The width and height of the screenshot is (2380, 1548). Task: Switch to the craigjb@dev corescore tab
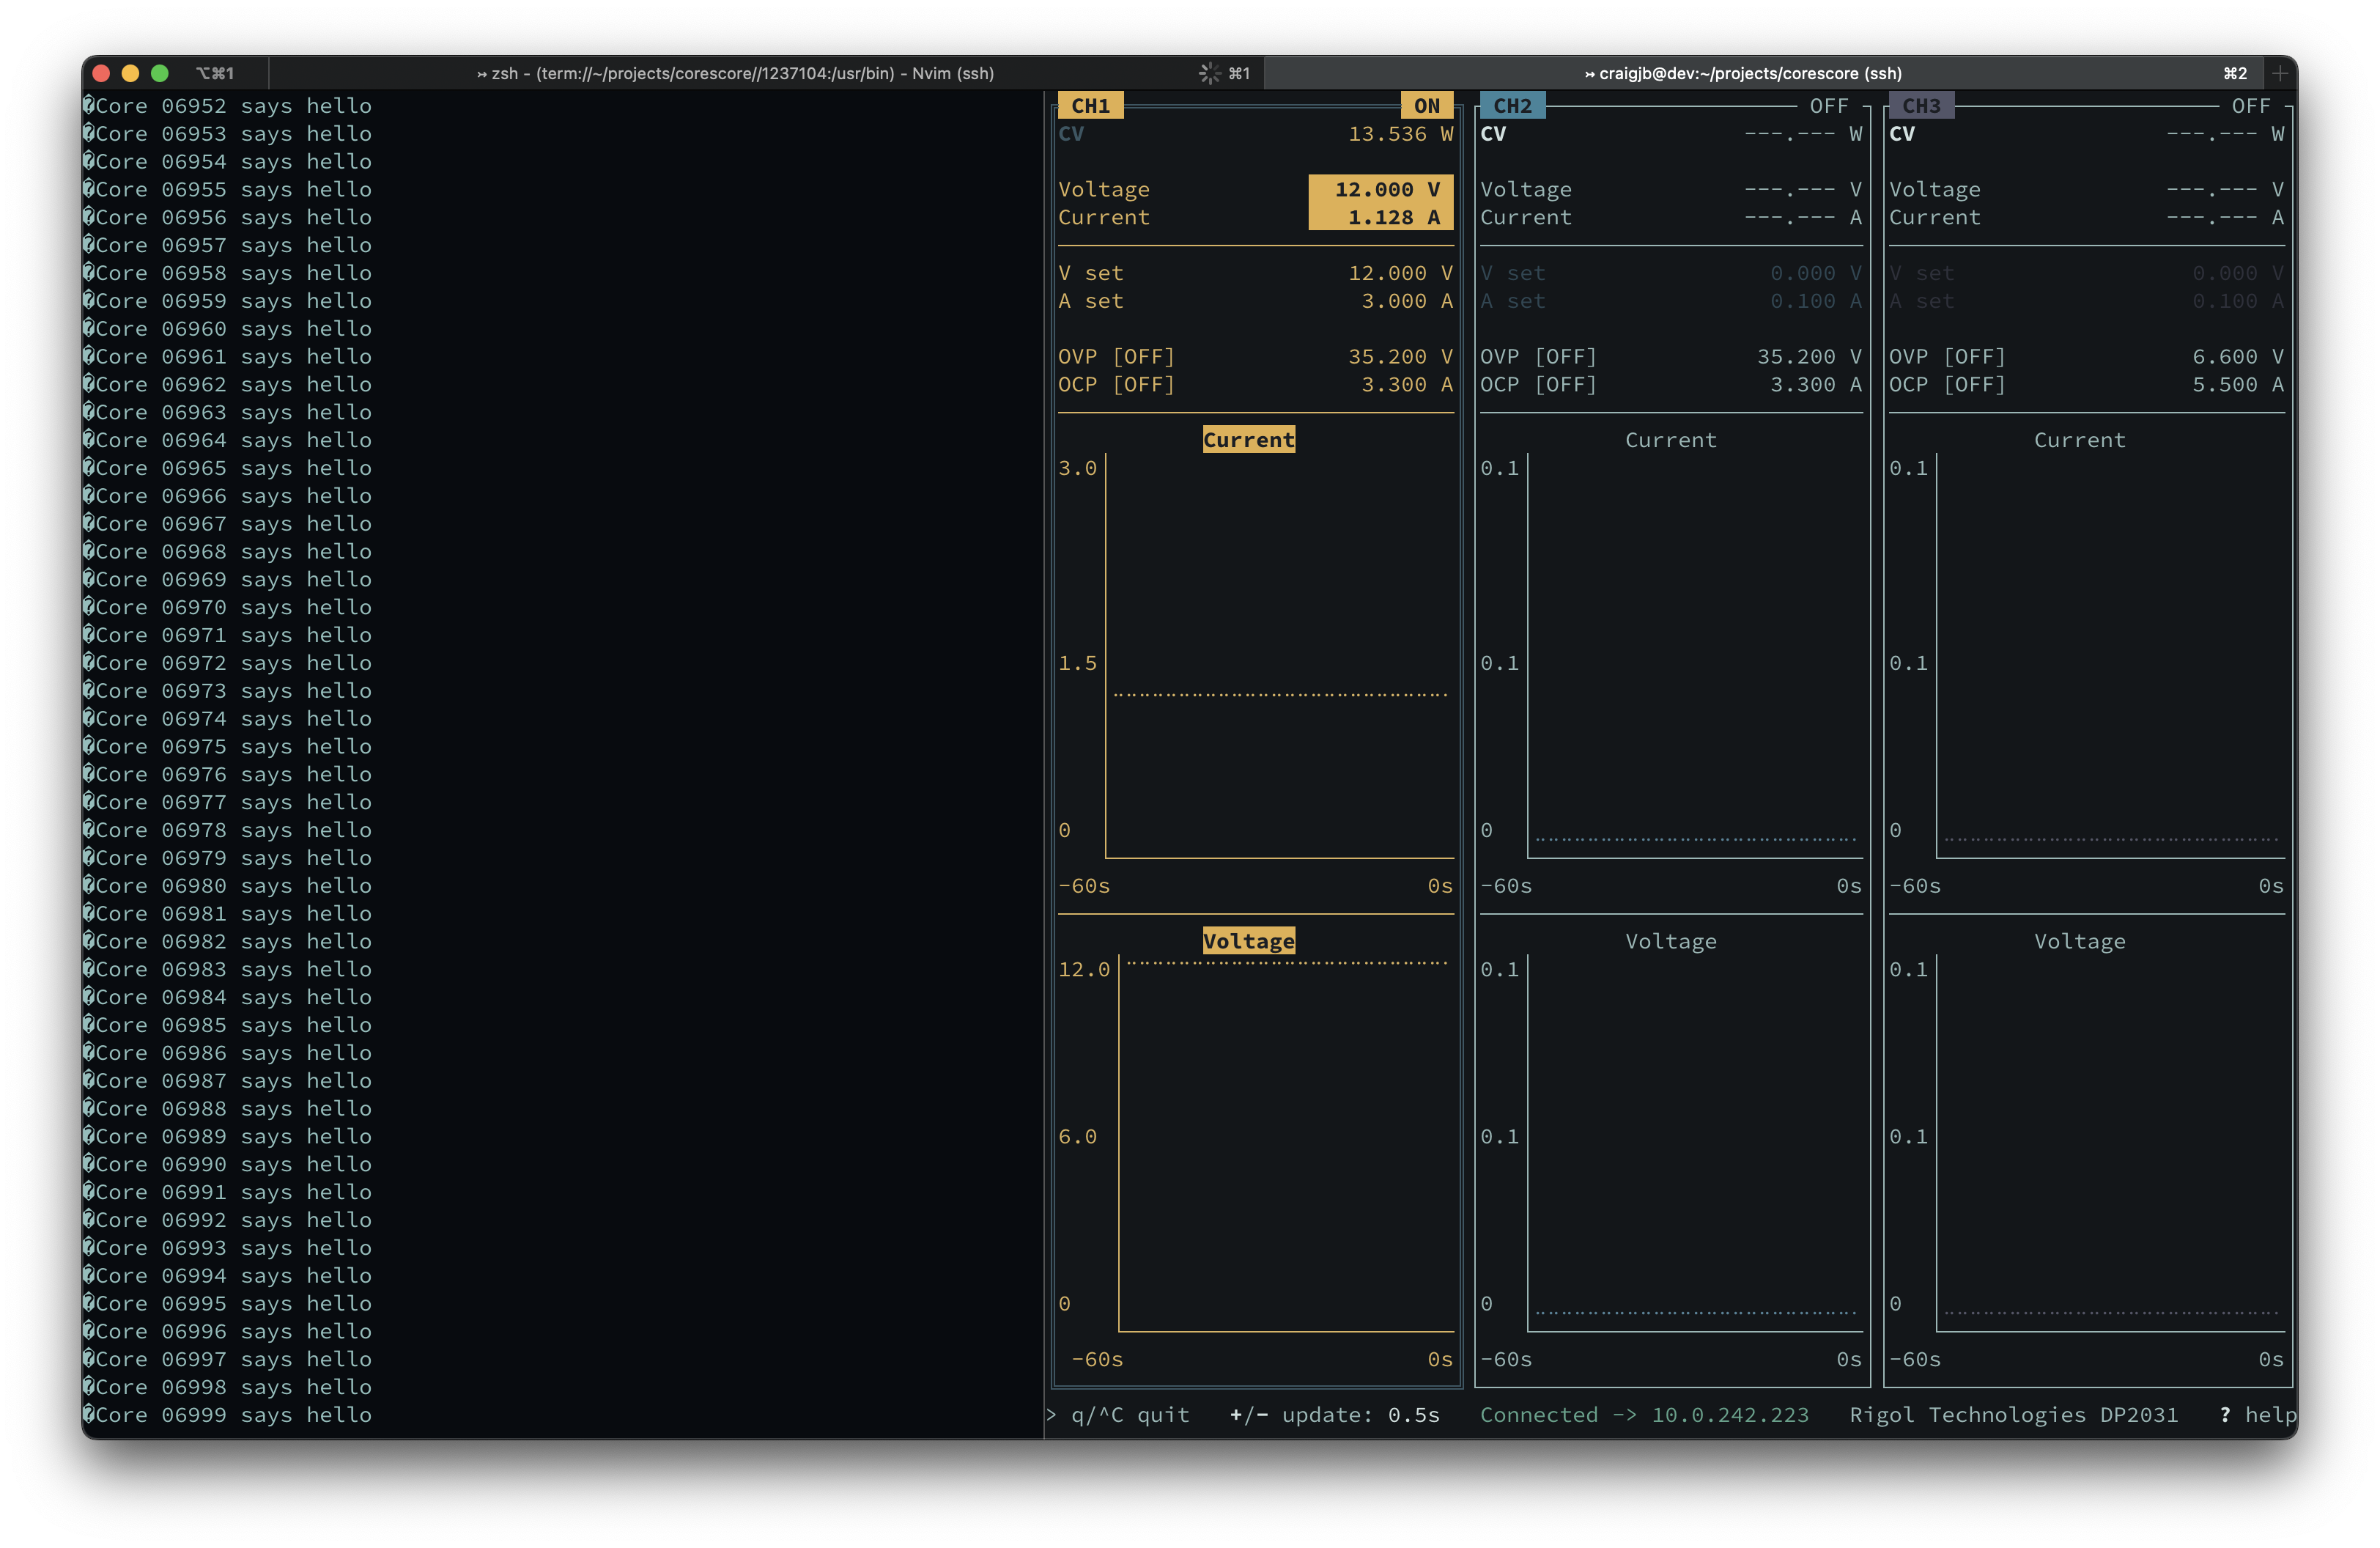point(1742,73)
